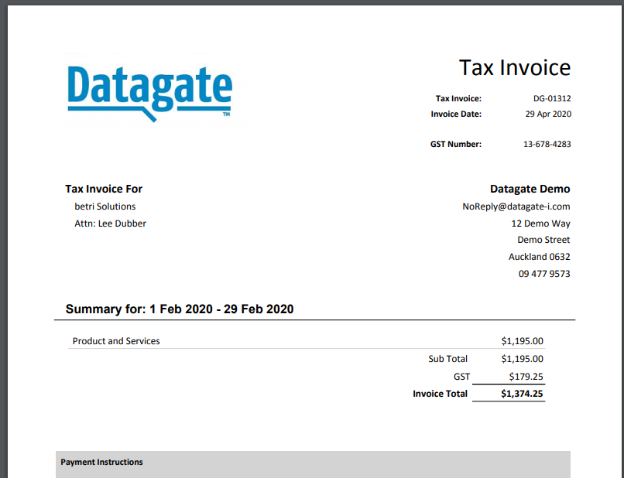Click the Summary for date range heading

[x=180, y=309]
